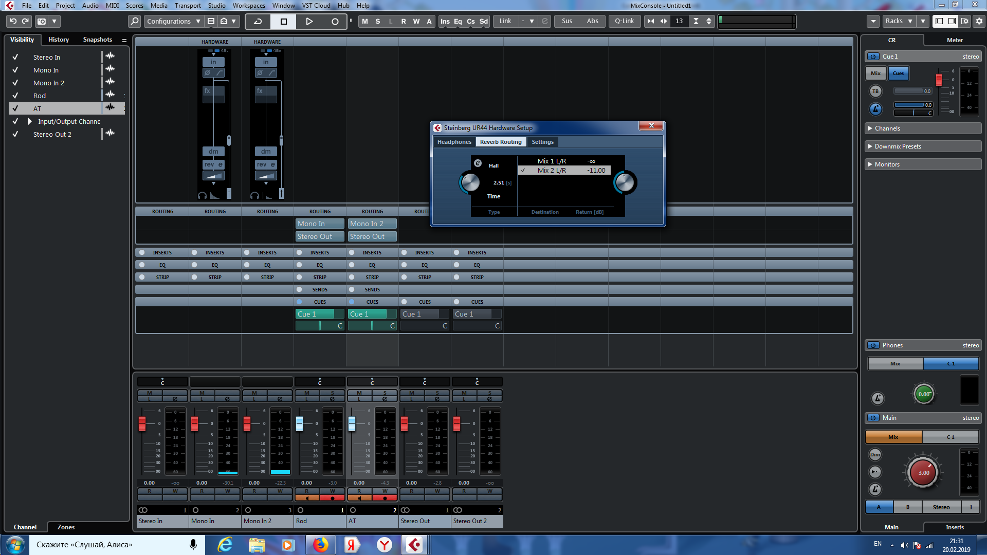Toggle all Write automation with the W button
Viewport: 987px width, 555px height.
point(416,21)
